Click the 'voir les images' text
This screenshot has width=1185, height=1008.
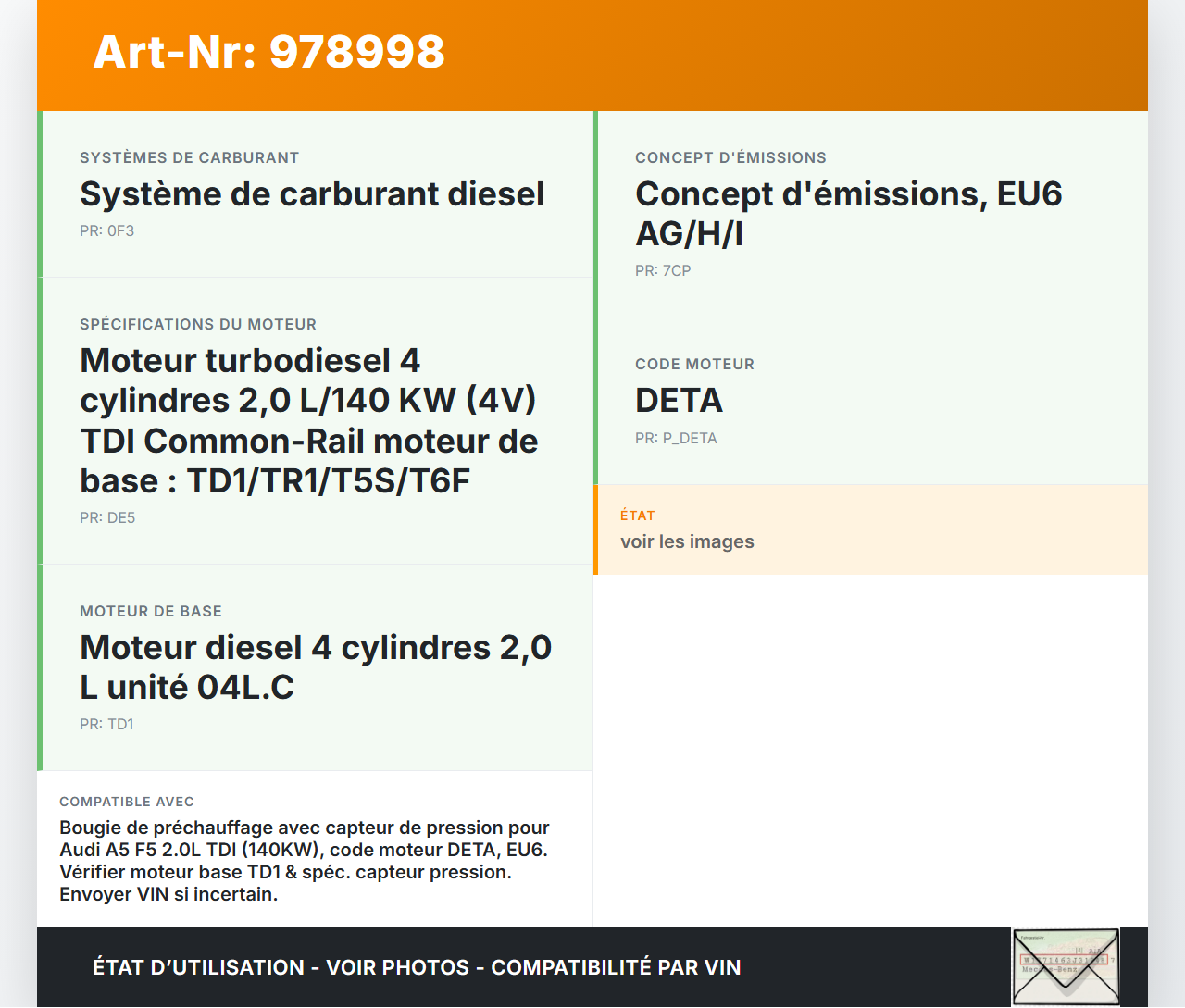[687, 542]
